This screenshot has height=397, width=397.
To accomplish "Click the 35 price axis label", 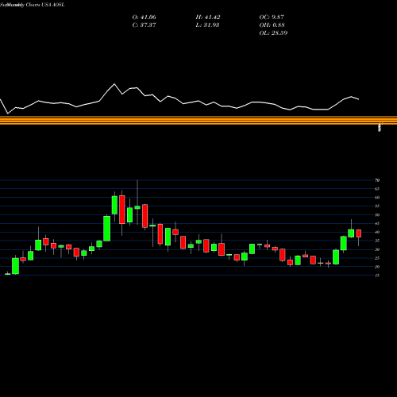I will point(377,241).
